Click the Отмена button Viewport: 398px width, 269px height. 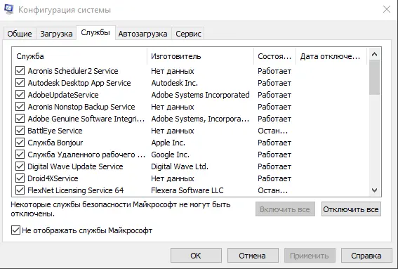253,256
